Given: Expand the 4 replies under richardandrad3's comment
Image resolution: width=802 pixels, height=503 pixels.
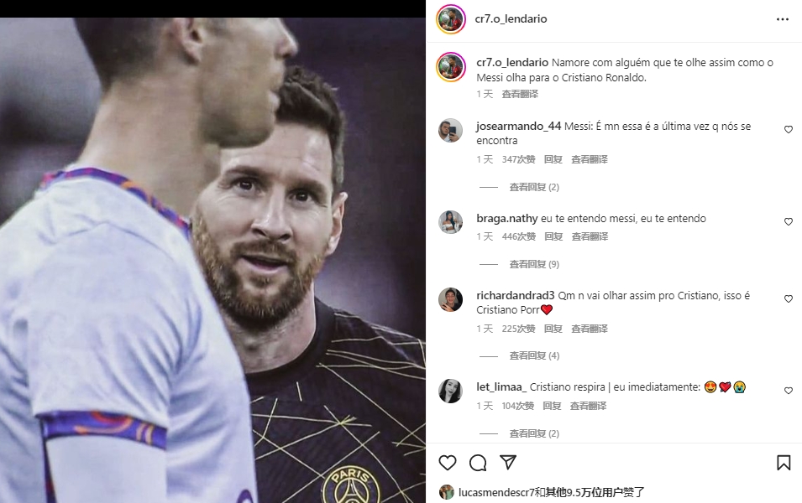Looking at the screenshot, I should (534, 356).
